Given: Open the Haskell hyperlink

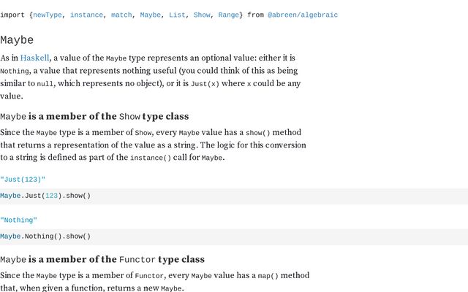Looking at the screenshot, I should tap(34, 58).
